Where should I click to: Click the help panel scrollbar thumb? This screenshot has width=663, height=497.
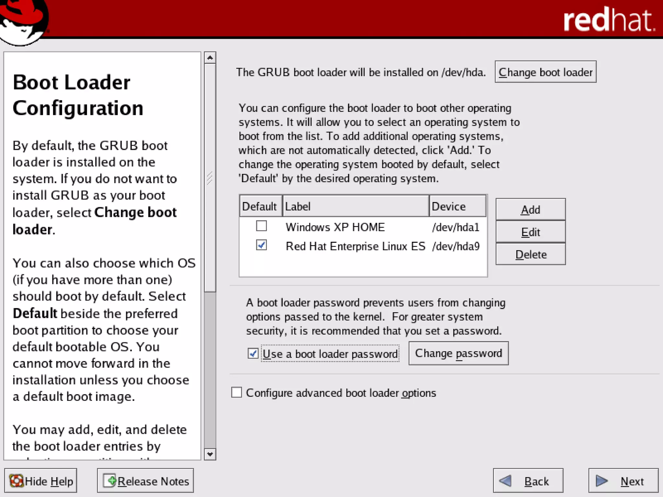tap(210, 178)
